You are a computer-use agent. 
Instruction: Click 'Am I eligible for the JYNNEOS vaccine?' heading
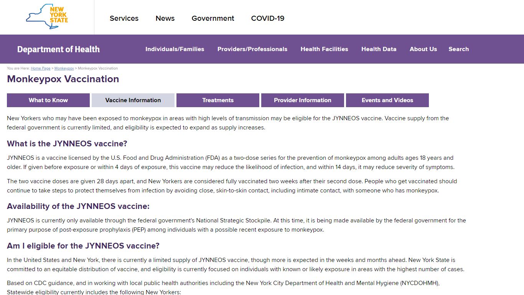(x=83, y=246)
